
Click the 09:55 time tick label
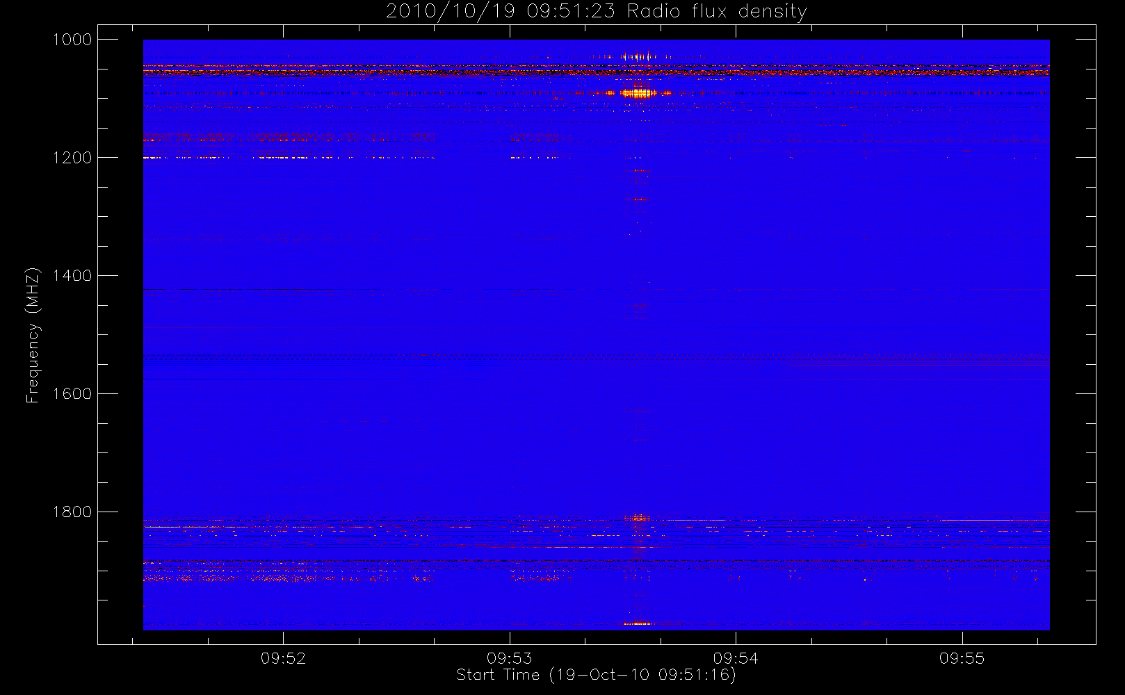(x=962, y=658)
